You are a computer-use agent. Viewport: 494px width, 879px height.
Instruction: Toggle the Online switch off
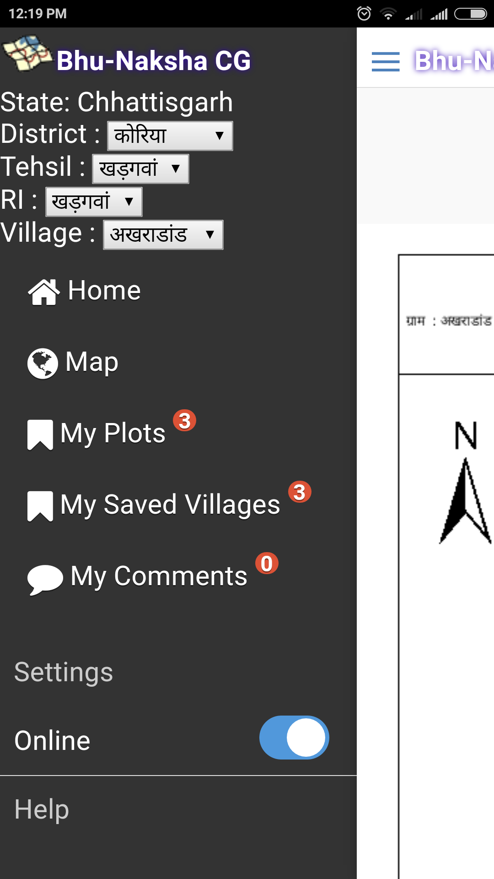(294, 738)
